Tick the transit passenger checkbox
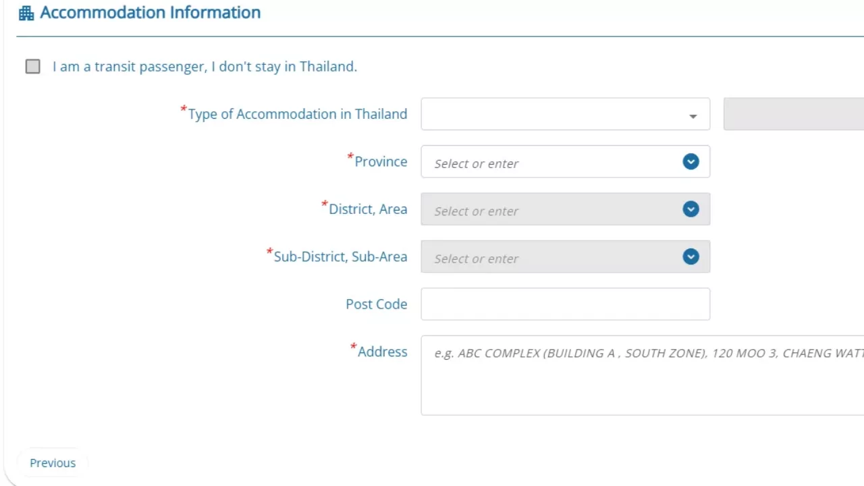 [32, 66]
